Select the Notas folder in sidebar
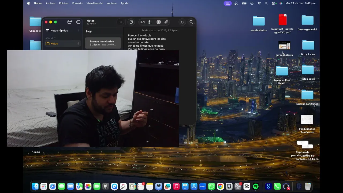The width and height of the screenshot is (343, 193). click(x=62, y=43)
